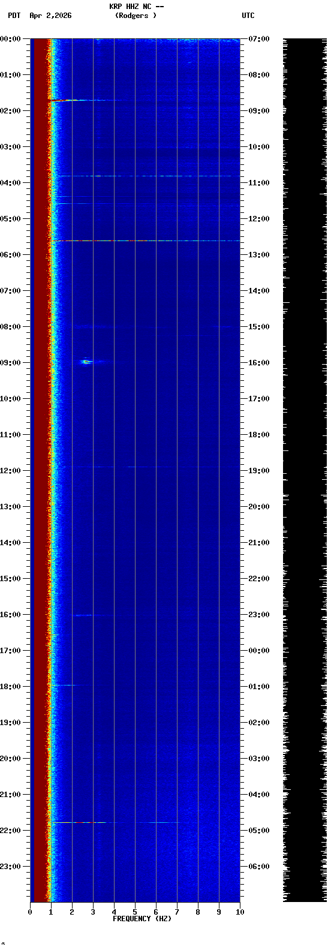This screenshot has height=950, width=331.
Task: Click the UTC time label '03:00'
Action: pyautogui.click(x=258, y=759)
